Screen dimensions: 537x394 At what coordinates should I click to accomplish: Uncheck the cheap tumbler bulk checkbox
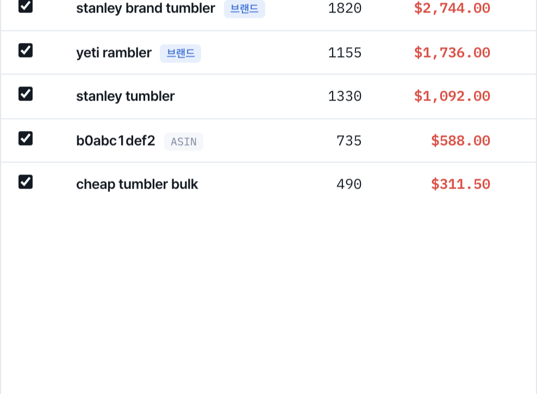[26, 182]
